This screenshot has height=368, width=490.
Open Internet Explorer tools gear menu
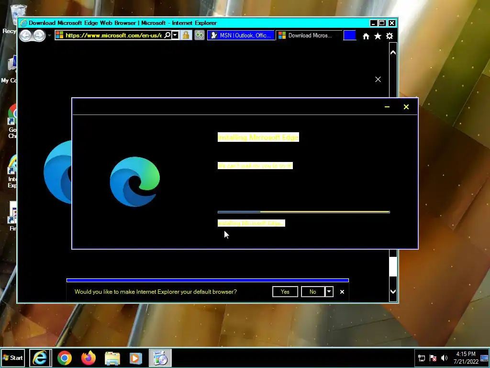390,36
